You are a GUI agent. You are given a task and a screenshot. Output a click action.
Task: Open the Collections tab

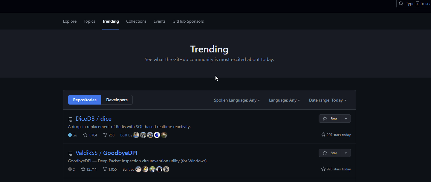tap(136, 21)
